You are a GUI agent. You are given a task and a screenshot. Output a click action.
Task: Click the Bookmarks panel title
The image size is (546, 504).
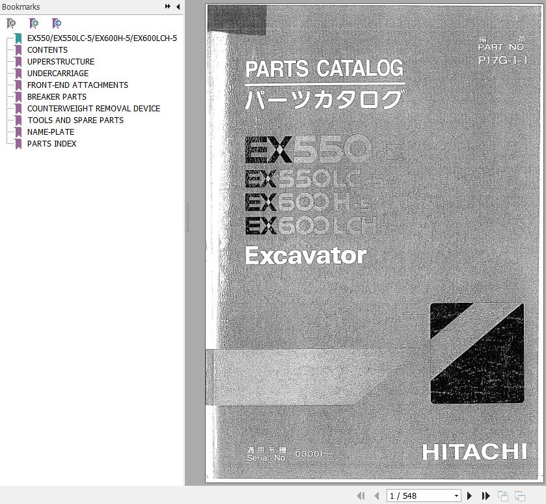click(21, 7)
